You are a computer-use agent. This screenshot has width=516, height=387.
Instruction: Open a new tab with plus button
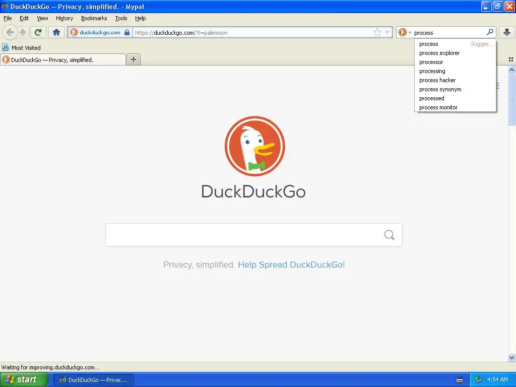coord(133,59)
